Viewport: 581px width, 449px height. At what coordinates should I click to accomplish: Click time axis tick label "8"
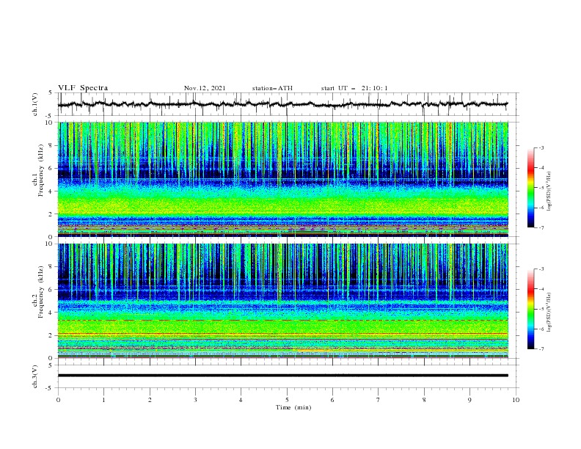point(424,400)
